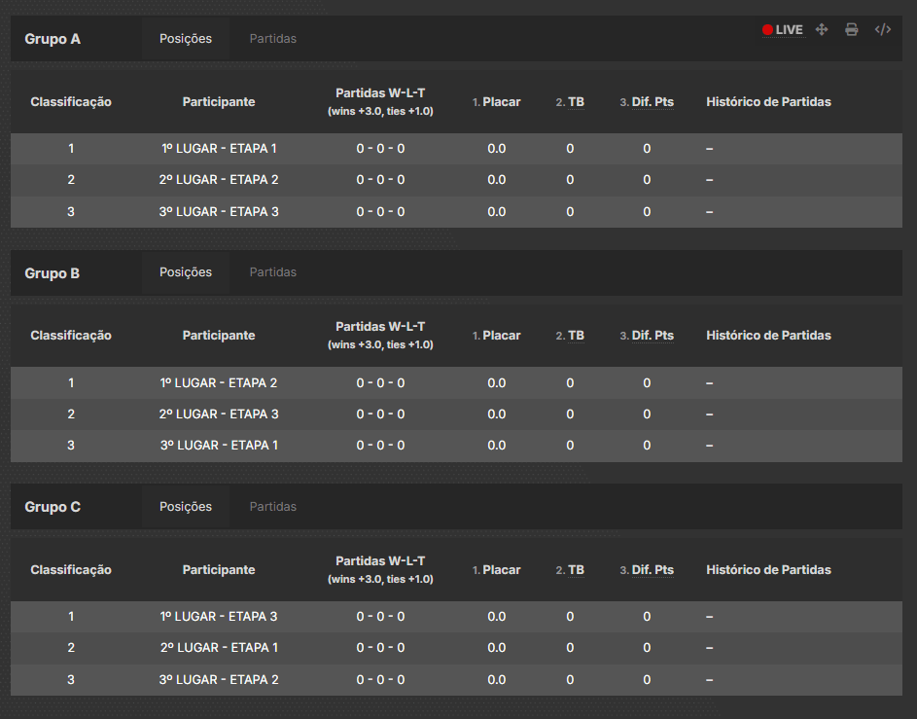Click Dif. Pts column header in Grupo B
The image size is (917, 719).
652,336
